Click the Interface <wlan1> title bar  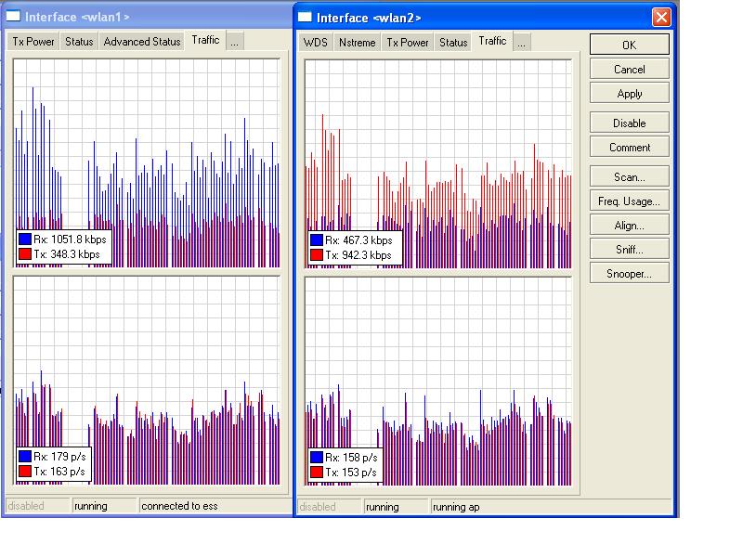pos(148,17)
